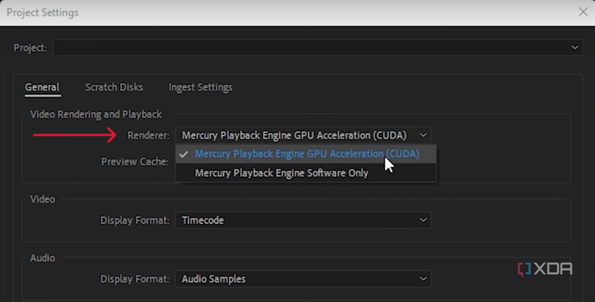Image resolution: width=595 pixels, height=302 pixels.
Task: Open the Project dropdown at the top
Action: tap(317, 48)
